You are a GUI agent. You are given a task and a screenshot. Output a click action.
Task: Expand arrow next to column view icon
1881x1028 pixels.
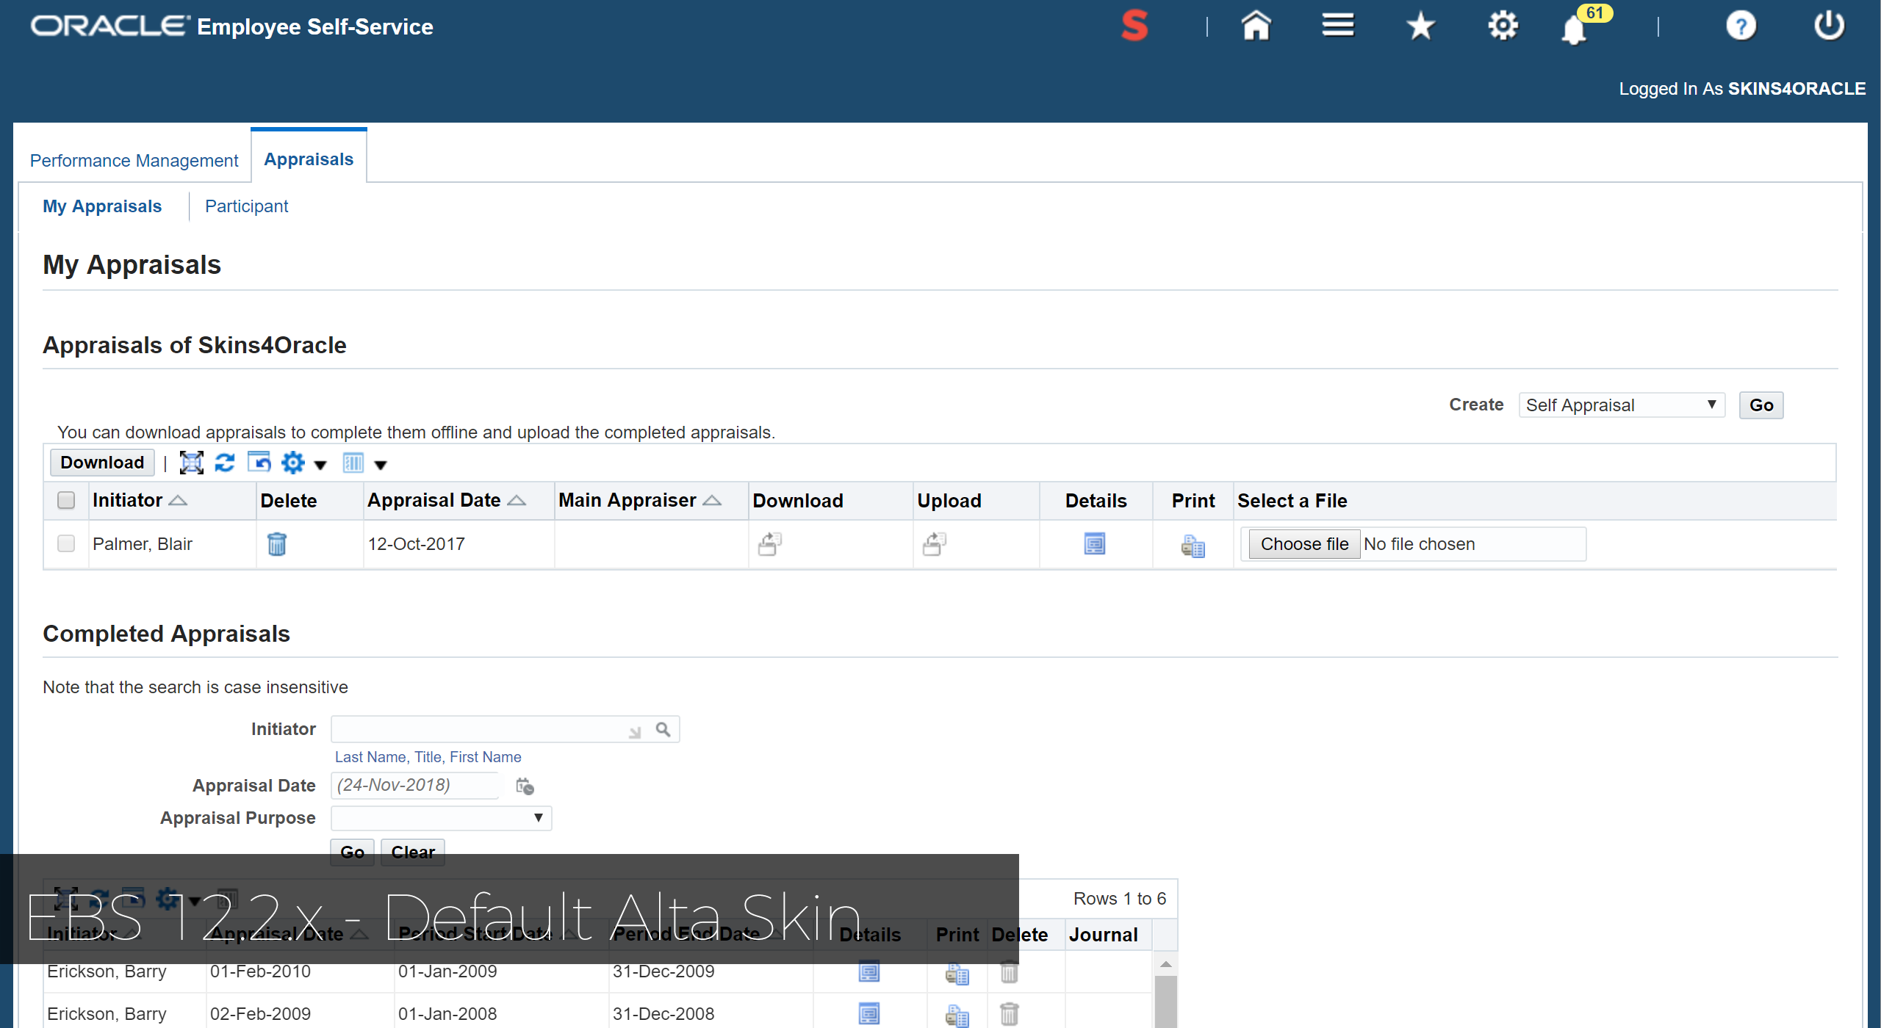(381, 465)
